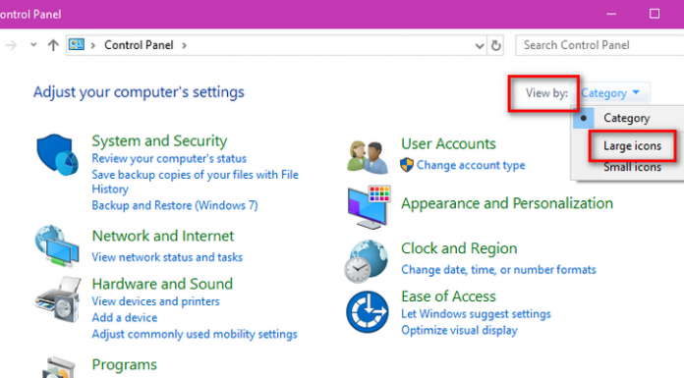
Task: Minimize the Control Panel window
Action: (x=611, y=14)
